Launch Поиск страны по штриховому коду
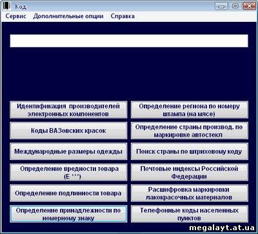This screenshot has height=234, width=258. click(x=190, y=151)
